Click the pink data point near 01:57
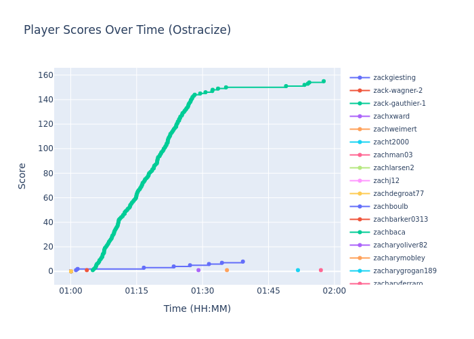The width and height of the screenshot is (474, 339). [x=320, y=270]
